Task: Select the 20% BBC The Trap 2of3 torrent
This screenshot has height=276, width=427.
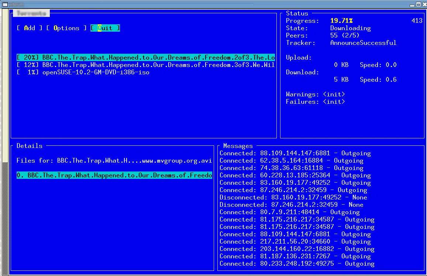Action: pyautogui.click(x=146, y=57)
